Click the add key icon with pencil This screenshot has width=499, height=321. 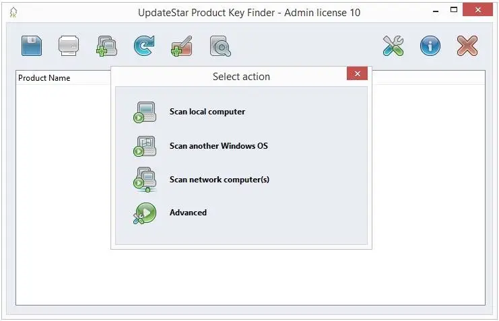click(182, 46)
